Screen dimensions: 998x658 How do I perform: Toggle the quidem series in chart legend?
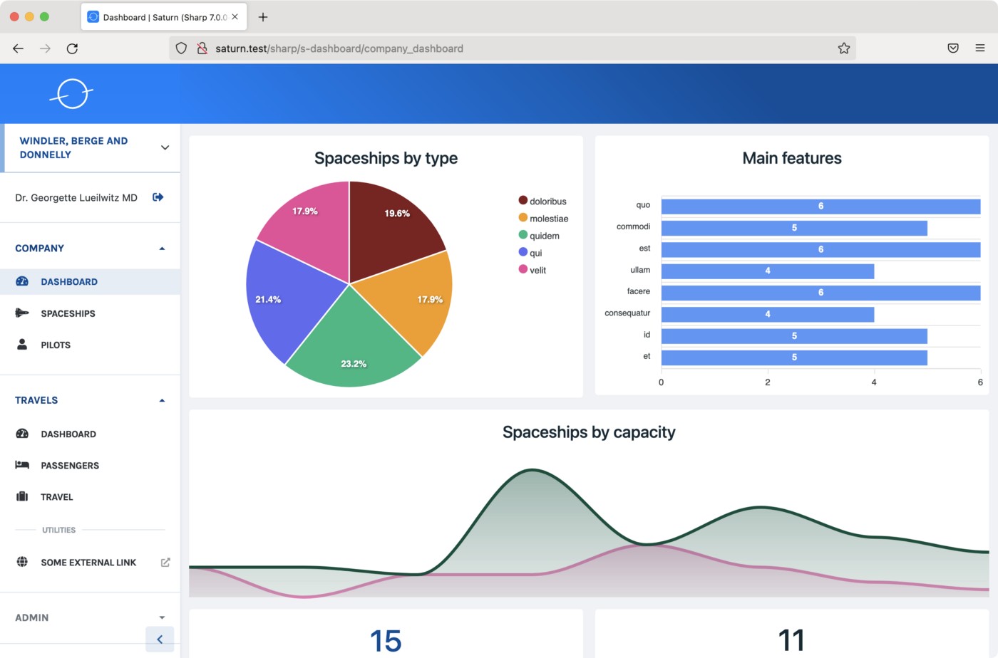(539, 236)
